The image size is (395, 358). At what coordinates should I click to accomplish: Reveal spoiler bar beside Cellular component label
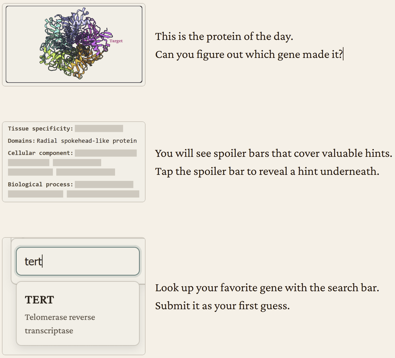pos(106,153)
